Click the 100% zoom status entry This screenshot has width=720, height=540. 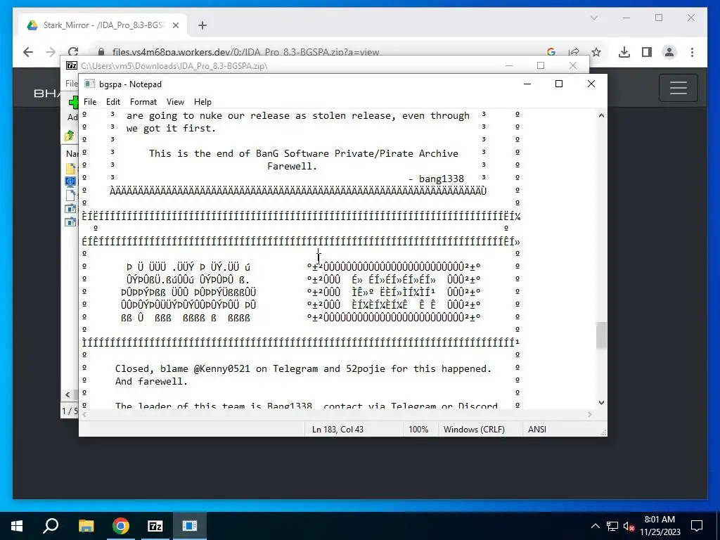pos(418,430)
